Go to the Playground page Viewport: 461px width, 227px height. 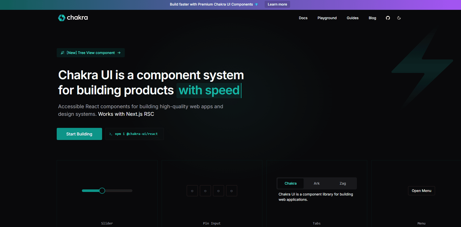coord(327,18)
